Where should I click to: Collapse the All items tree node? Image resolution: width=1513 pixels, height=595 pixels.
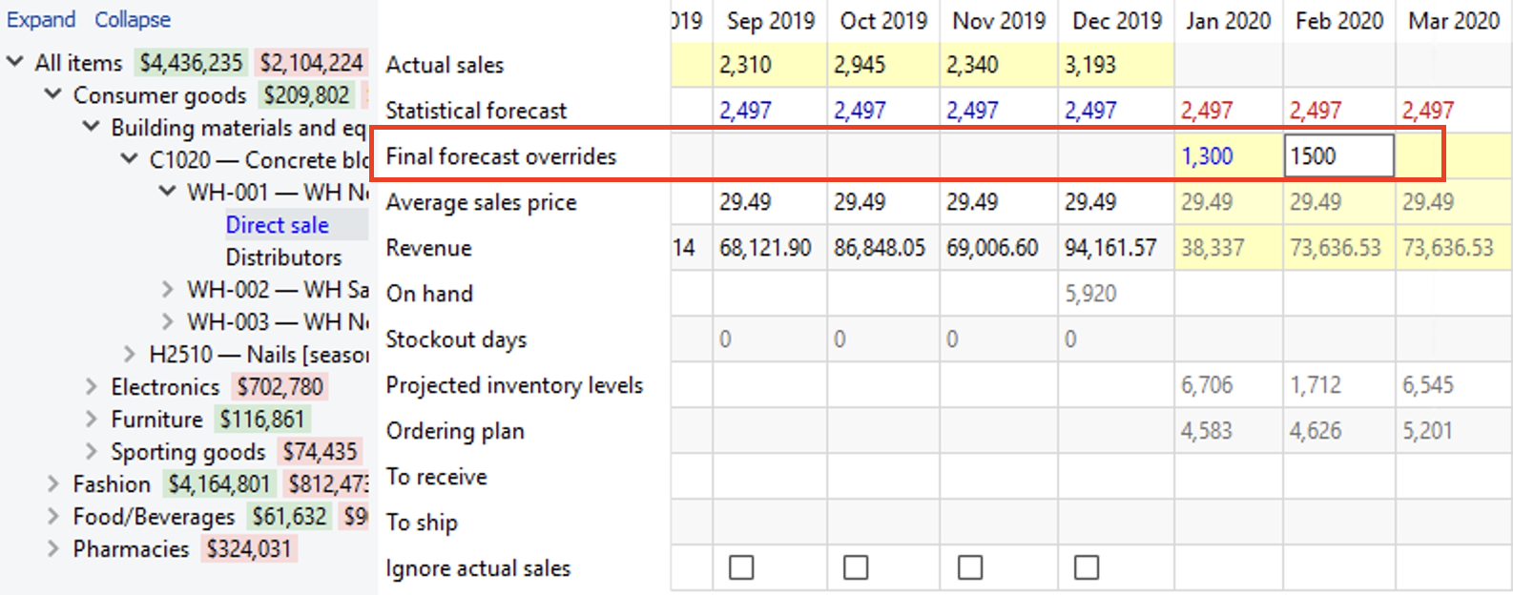coord(15,62)
